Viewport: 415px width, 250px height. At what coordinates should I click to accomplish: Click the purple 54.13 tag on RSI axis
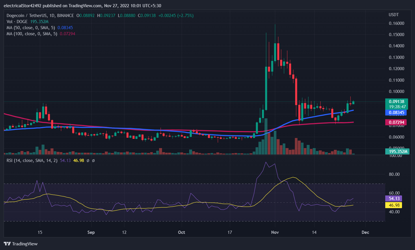(x=394, y=199)
